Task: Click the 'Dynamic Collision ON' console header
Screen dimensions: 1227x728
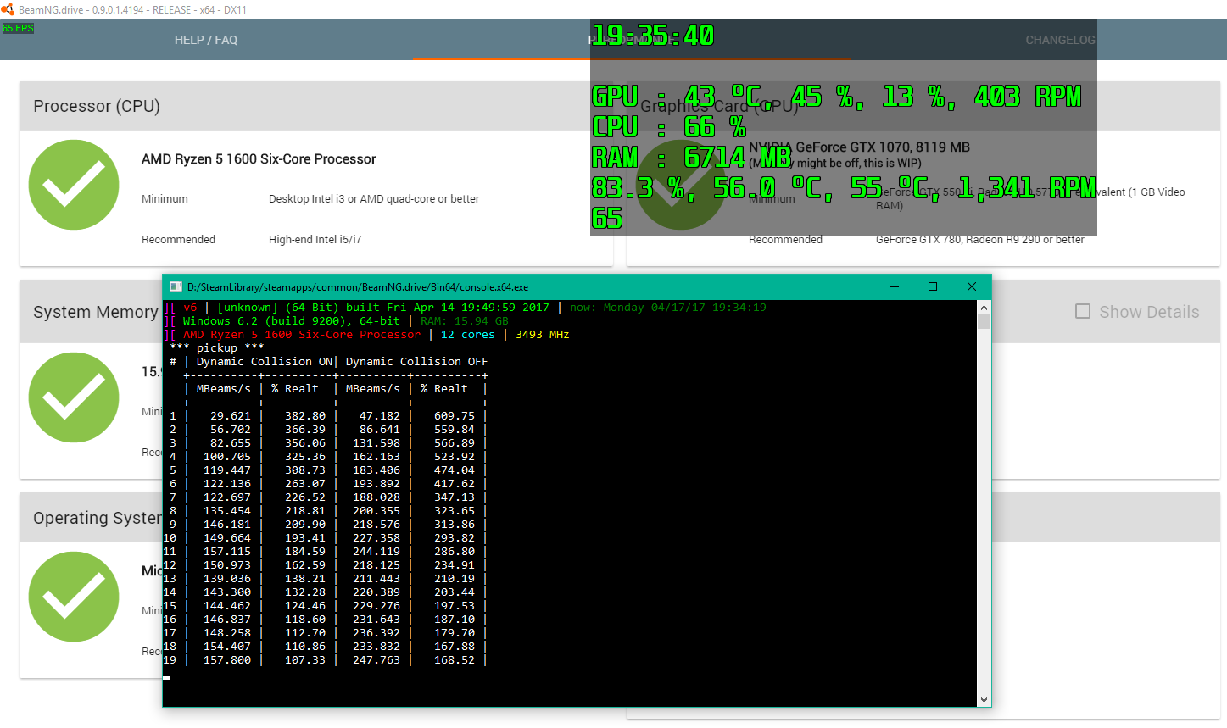Action: [265, 362]
